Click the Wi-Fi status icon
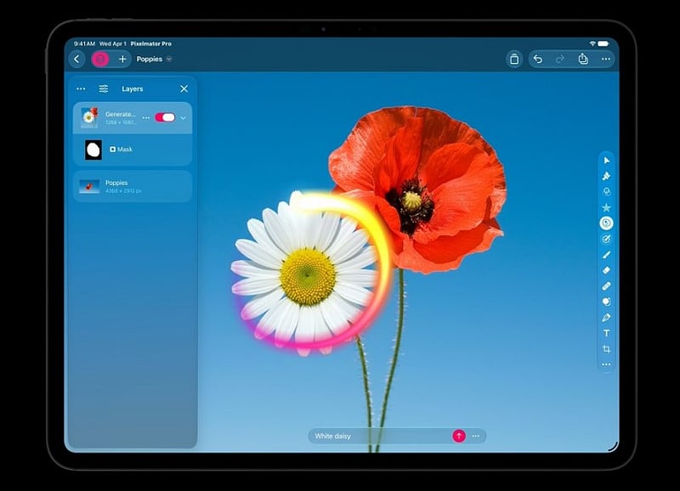680x491 pixels. click(592, 44)
